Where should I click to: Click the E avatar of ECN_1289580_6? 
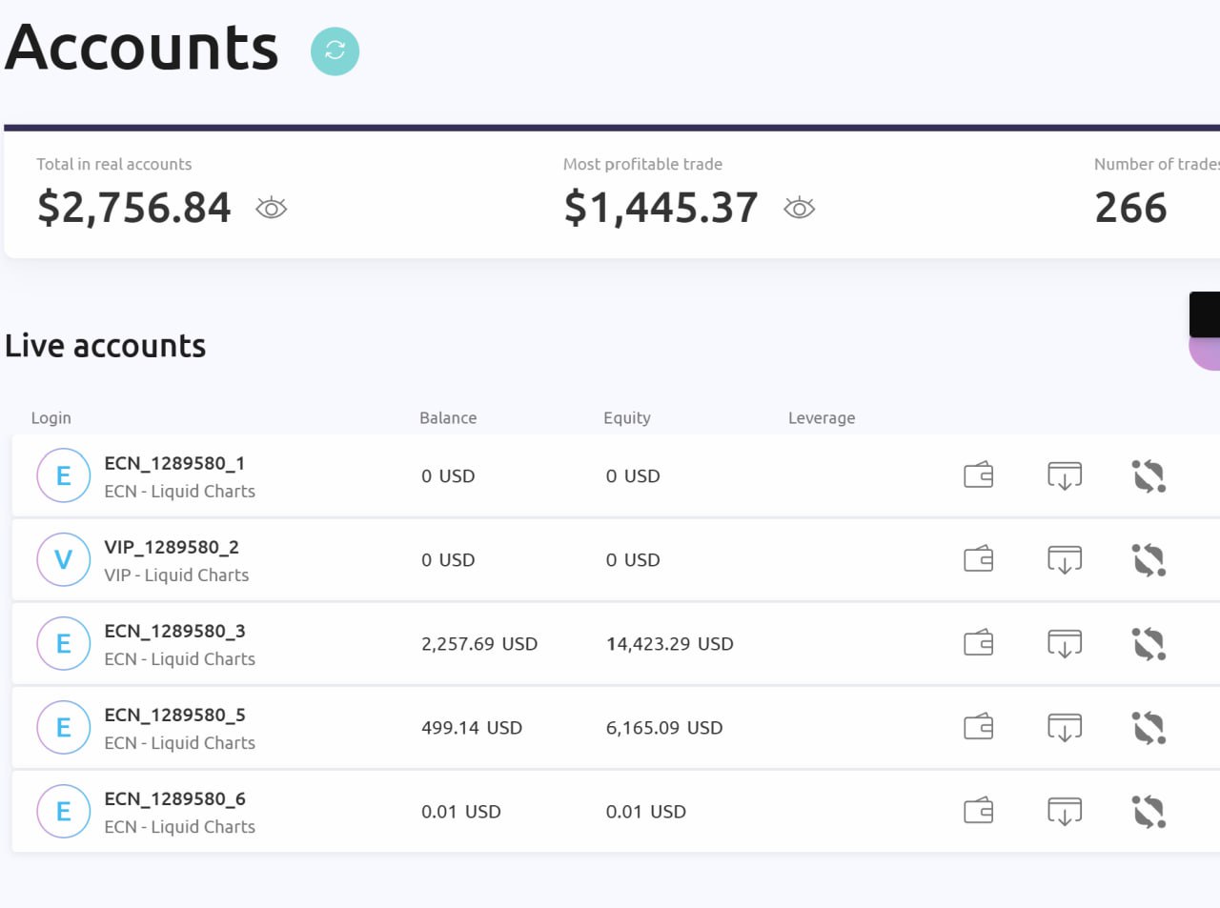64,811
